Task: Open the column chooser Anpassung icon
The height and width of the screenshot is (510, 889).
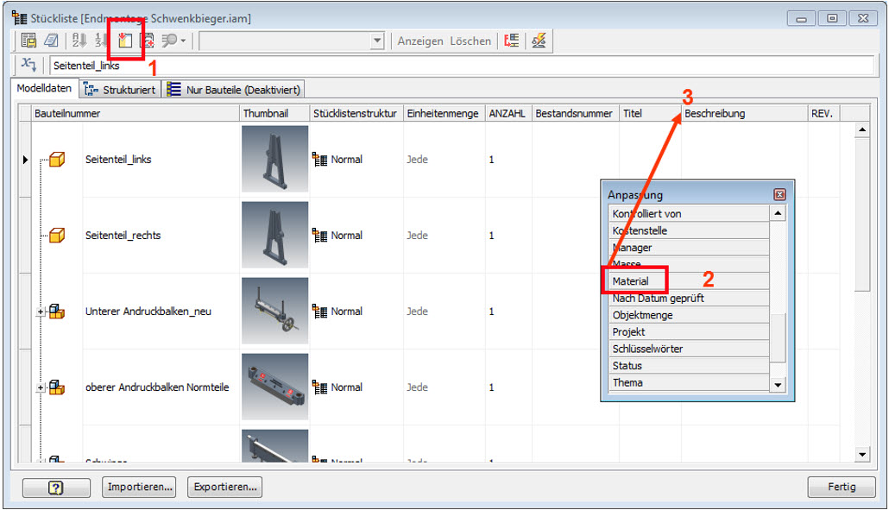Action: point(125,40)
